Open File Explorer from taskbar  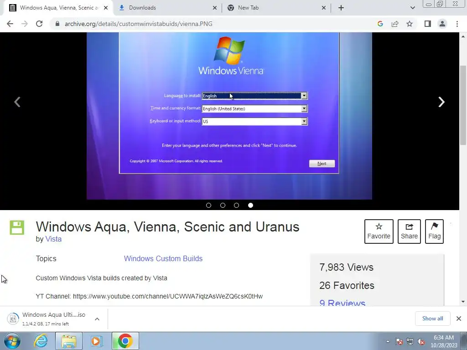[69, 341]
